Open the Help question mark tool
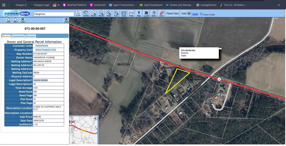Image resolution: width=286 pixels, height=146 pixels. pos(139,14)
